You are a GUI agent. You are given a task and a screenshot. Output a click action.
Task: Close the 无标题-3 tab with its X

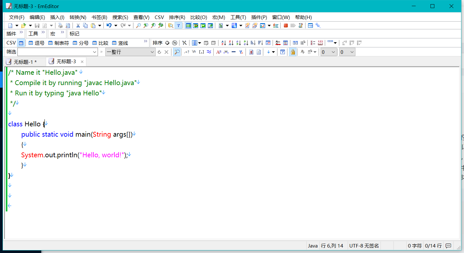[x=82, y=62]
